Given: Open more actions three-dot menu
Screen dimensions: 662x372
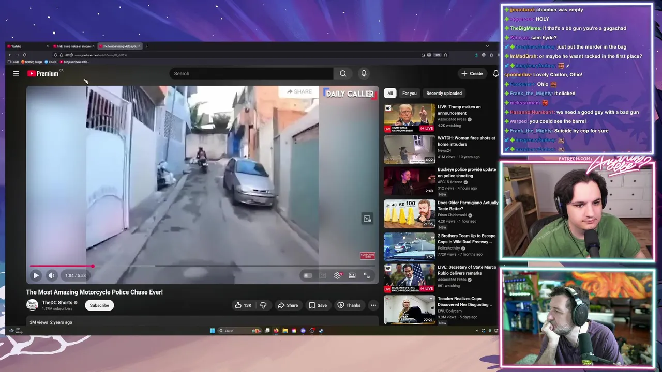Looking at the screenshot, I should tap(373, 305).
